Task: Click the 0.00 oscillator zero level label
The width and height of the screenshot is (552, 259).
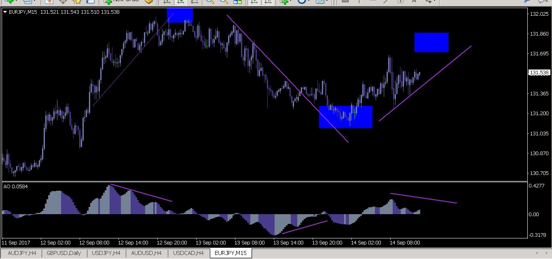Action: [534, 215]
